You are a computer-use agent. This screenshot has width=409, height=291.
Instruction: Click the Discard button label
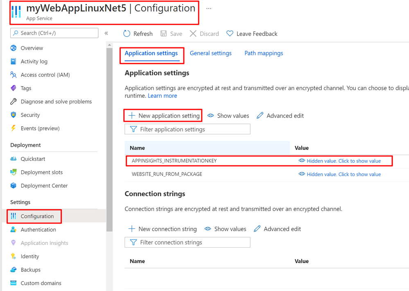(x=209, y=34)
